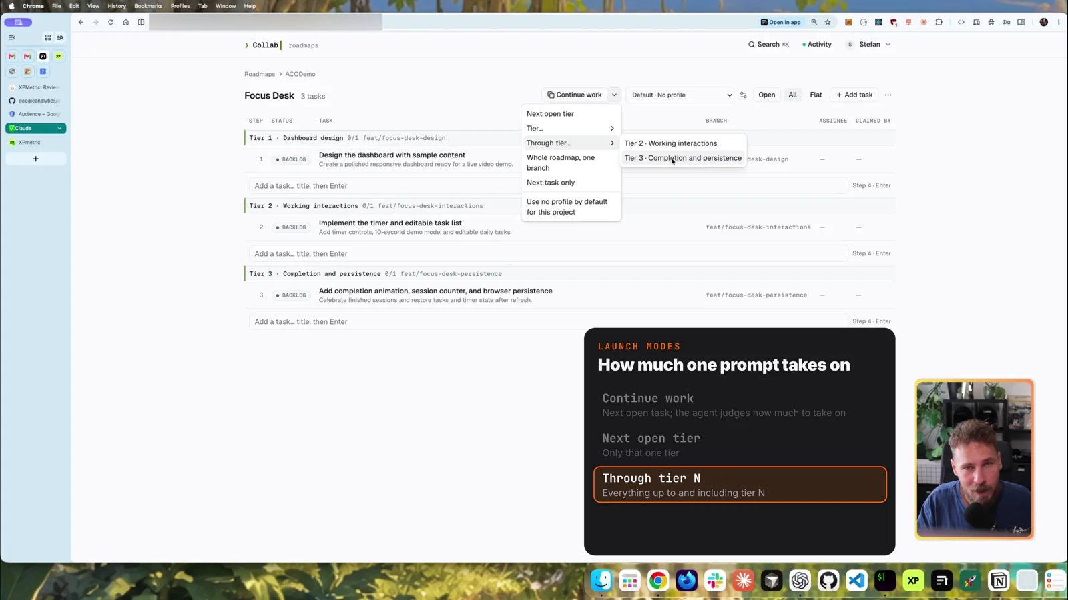Open the passwords key icon

pyautogui.click(x=1006, y=22)
